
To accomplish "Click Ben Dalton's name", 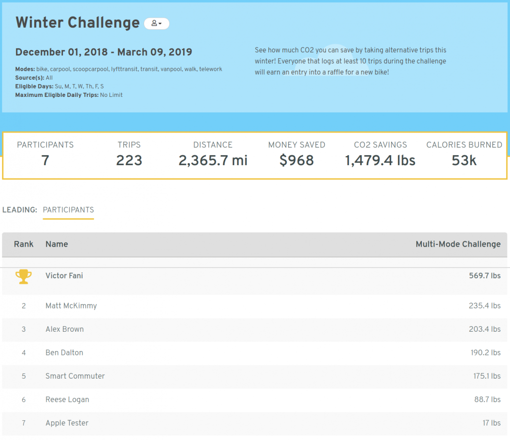I will click(x=64, y=352).
